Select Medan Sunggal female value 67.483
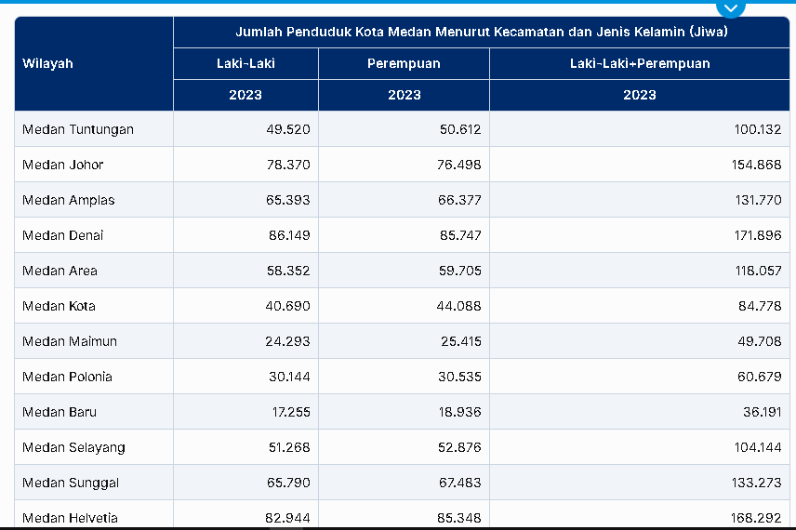The image size is (796, 530). click(x=460, y=483)
